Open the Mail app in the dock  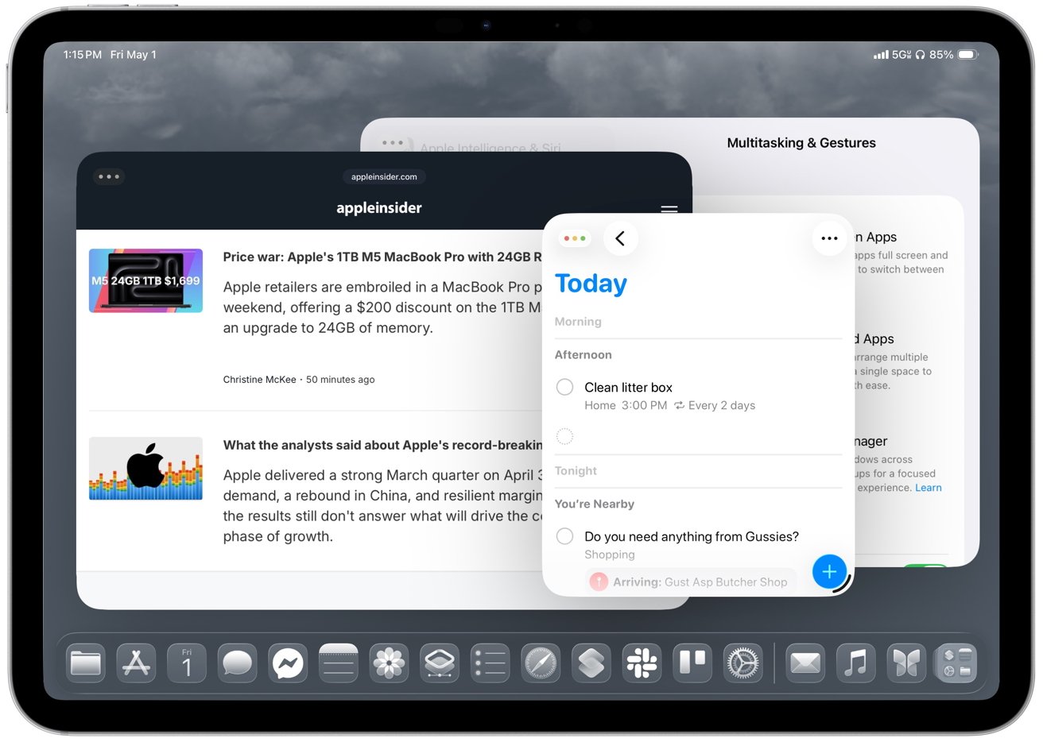(805, 663)
